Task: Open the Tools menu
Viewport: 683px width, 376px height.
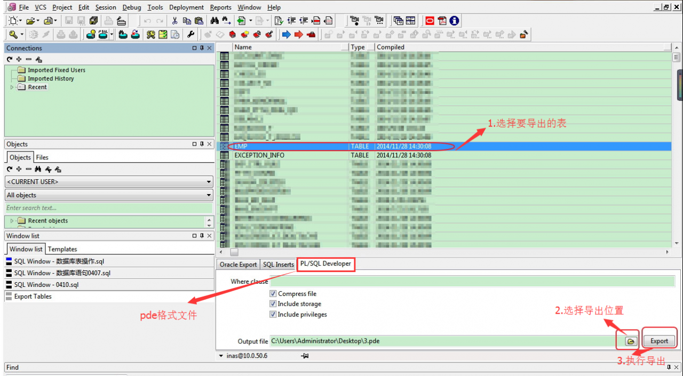Action: tap(155, 7)
